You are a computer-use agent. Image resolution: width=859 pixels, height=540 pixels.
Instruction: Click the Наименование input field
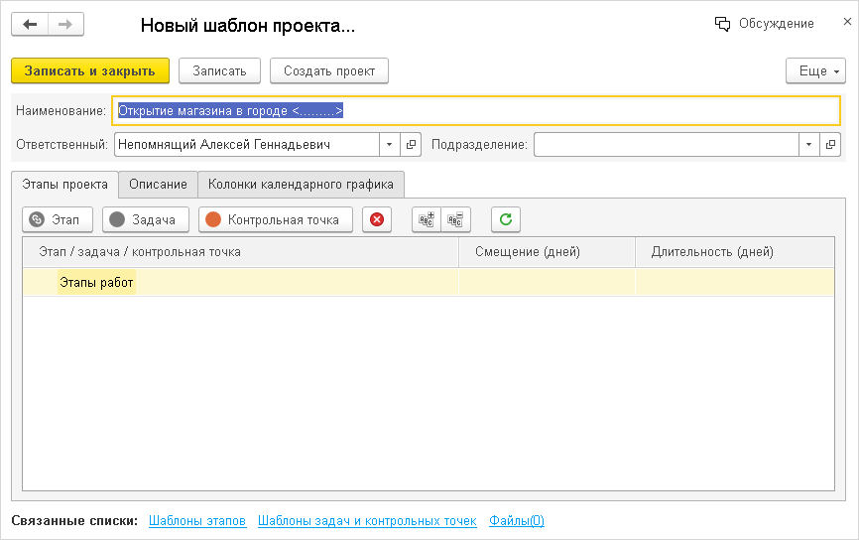(476, 110)
